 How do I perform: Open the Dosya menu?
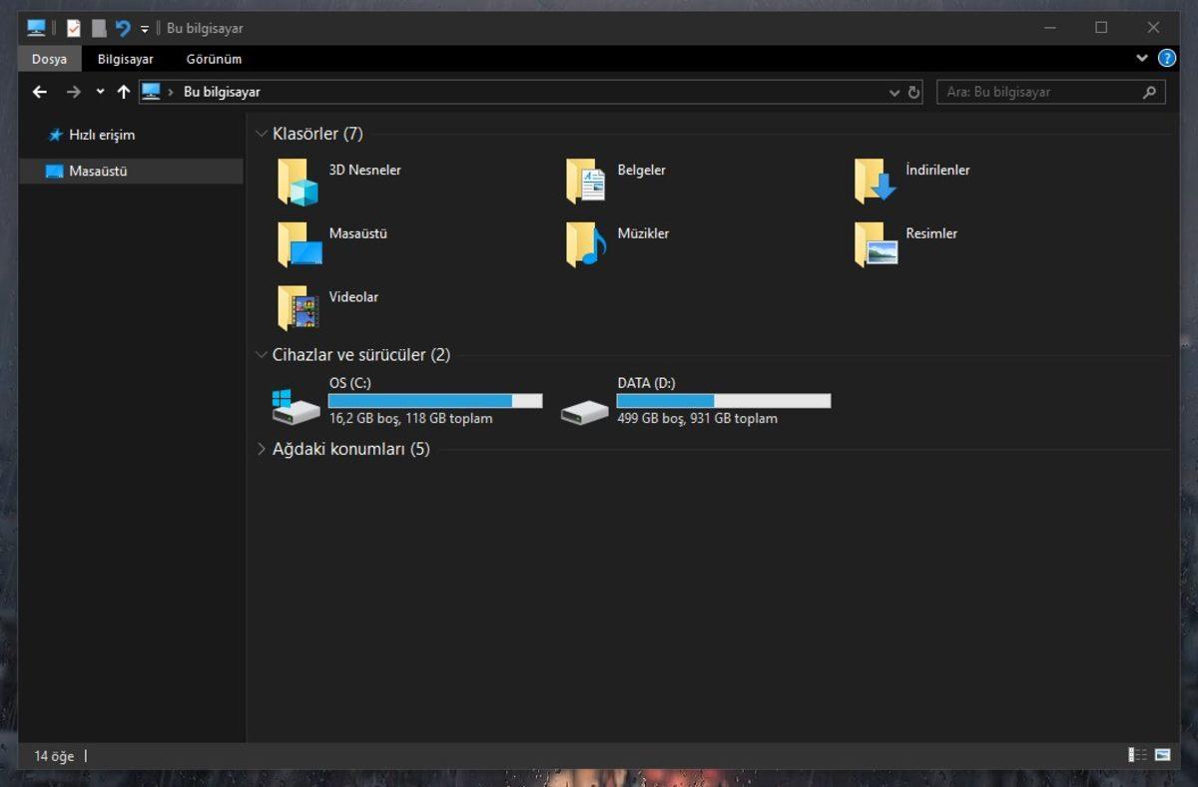pos(48,59)
